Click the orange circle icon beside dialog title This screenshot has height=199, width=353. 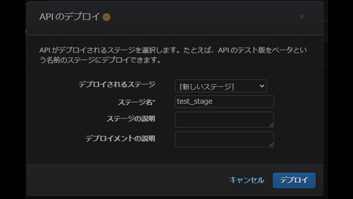click(107, 17)
